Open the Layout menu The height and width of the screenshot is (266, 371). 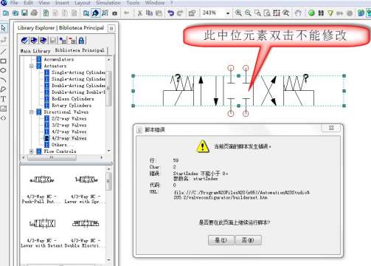pyautogui.click(x=83, y=3)
